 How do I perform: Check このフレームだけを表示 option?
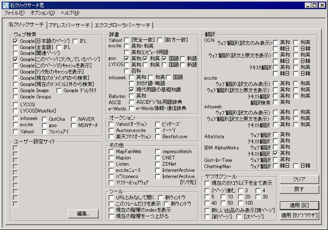pyautogui.click(x=111, y=204)
